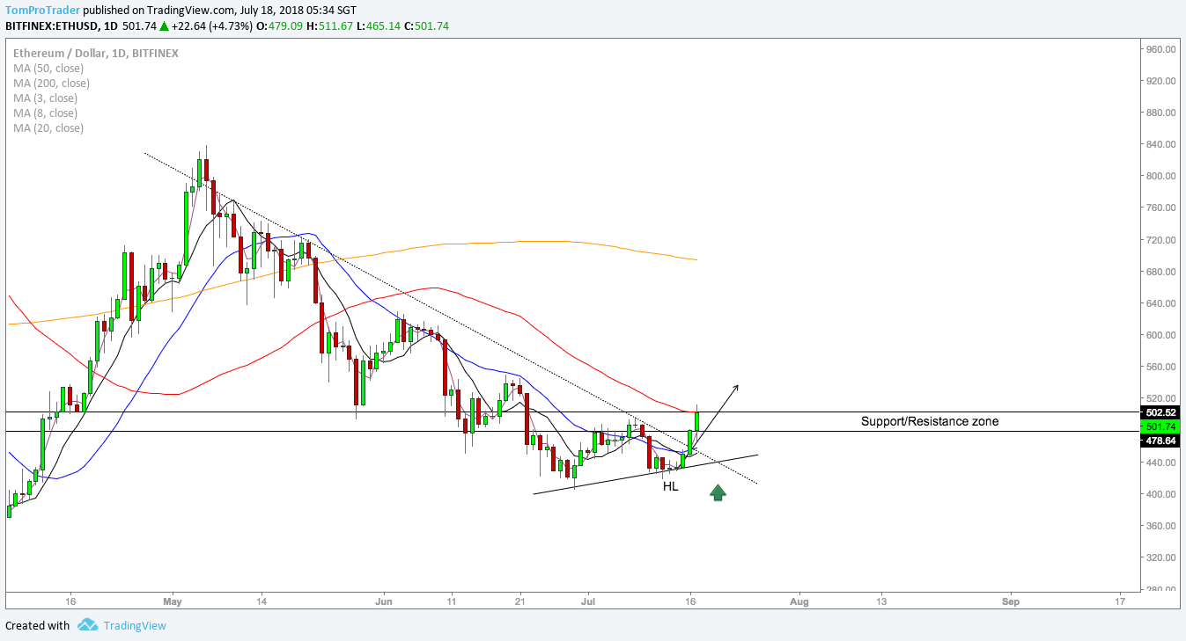The height and width of the screenshot is (641, 1186).
Task: Click the Jun label on the date axis
Action: click(x=384, y=602)
